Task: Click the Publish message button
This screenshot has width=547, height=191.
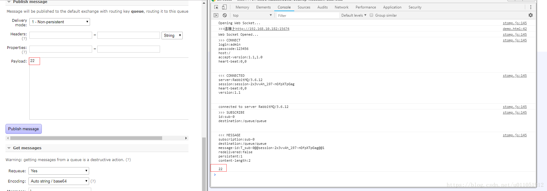Action: pos(24,129)
